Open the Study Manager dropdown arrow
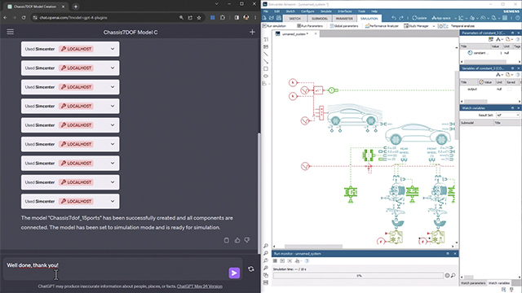This screenshot has height=293, width=522. (x=433, y=26)
